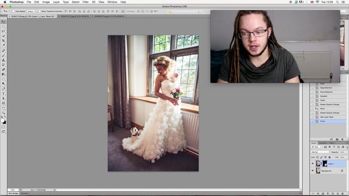
Task: Open the Filter menu
Action: (x=86, y=2)
